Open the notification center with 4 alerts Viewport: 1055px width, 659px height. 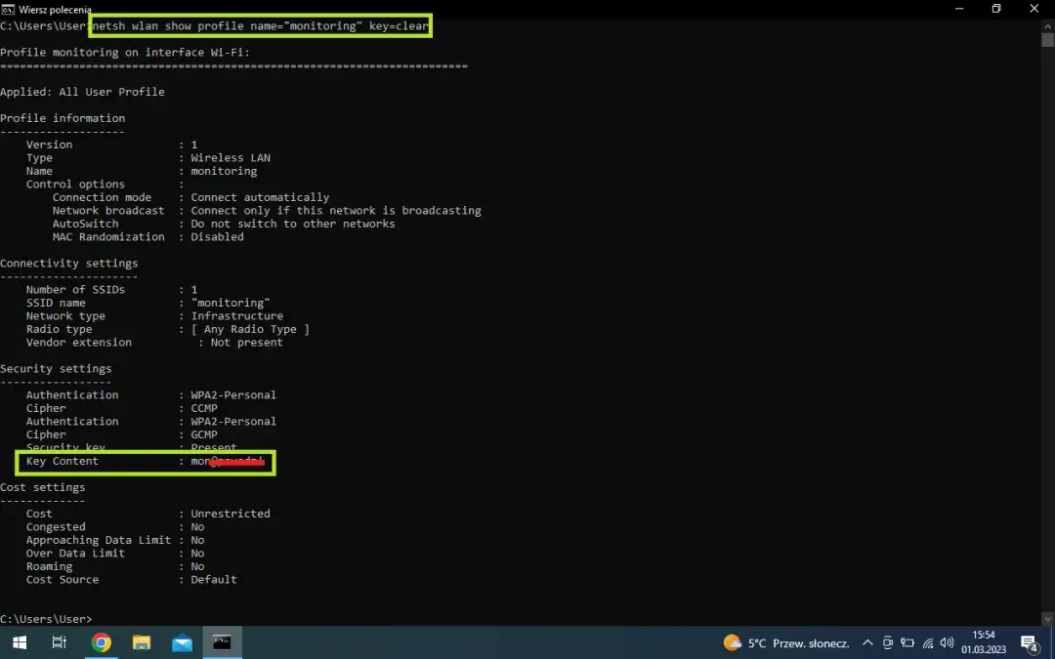1029,643
